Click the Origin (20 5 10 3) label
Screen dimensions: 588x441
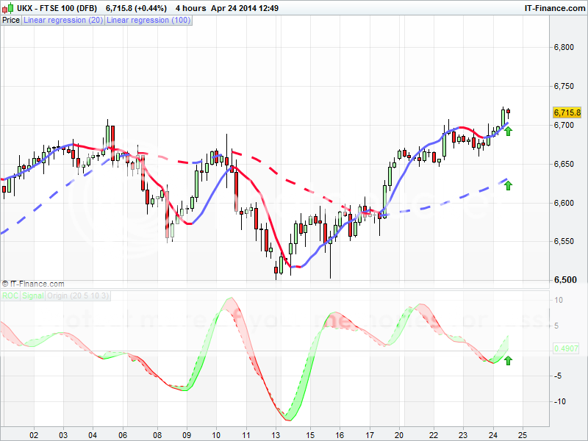click(79, 295)
